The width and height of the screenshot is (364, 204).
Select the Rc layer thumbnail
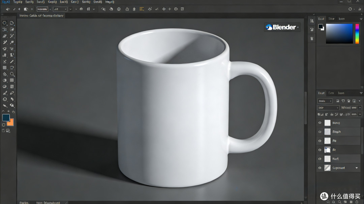tap(327, 150)
